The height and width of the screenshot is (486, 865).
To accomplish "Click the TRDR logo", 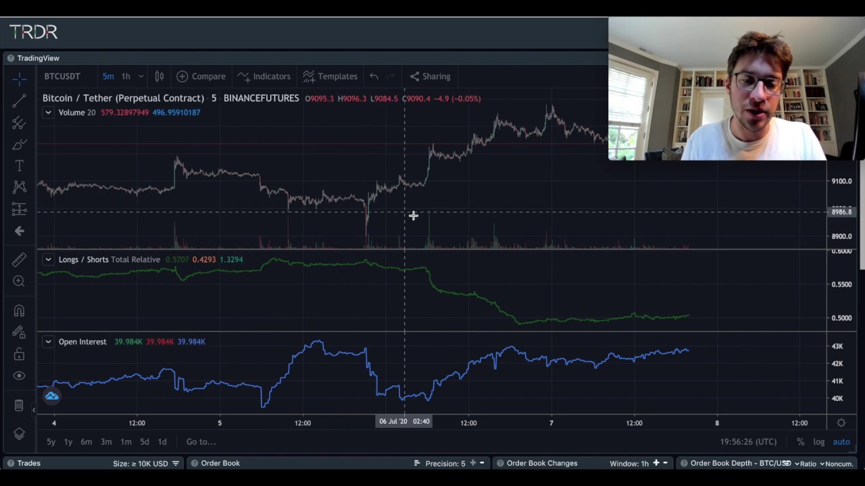I will (x=33, y=32).
